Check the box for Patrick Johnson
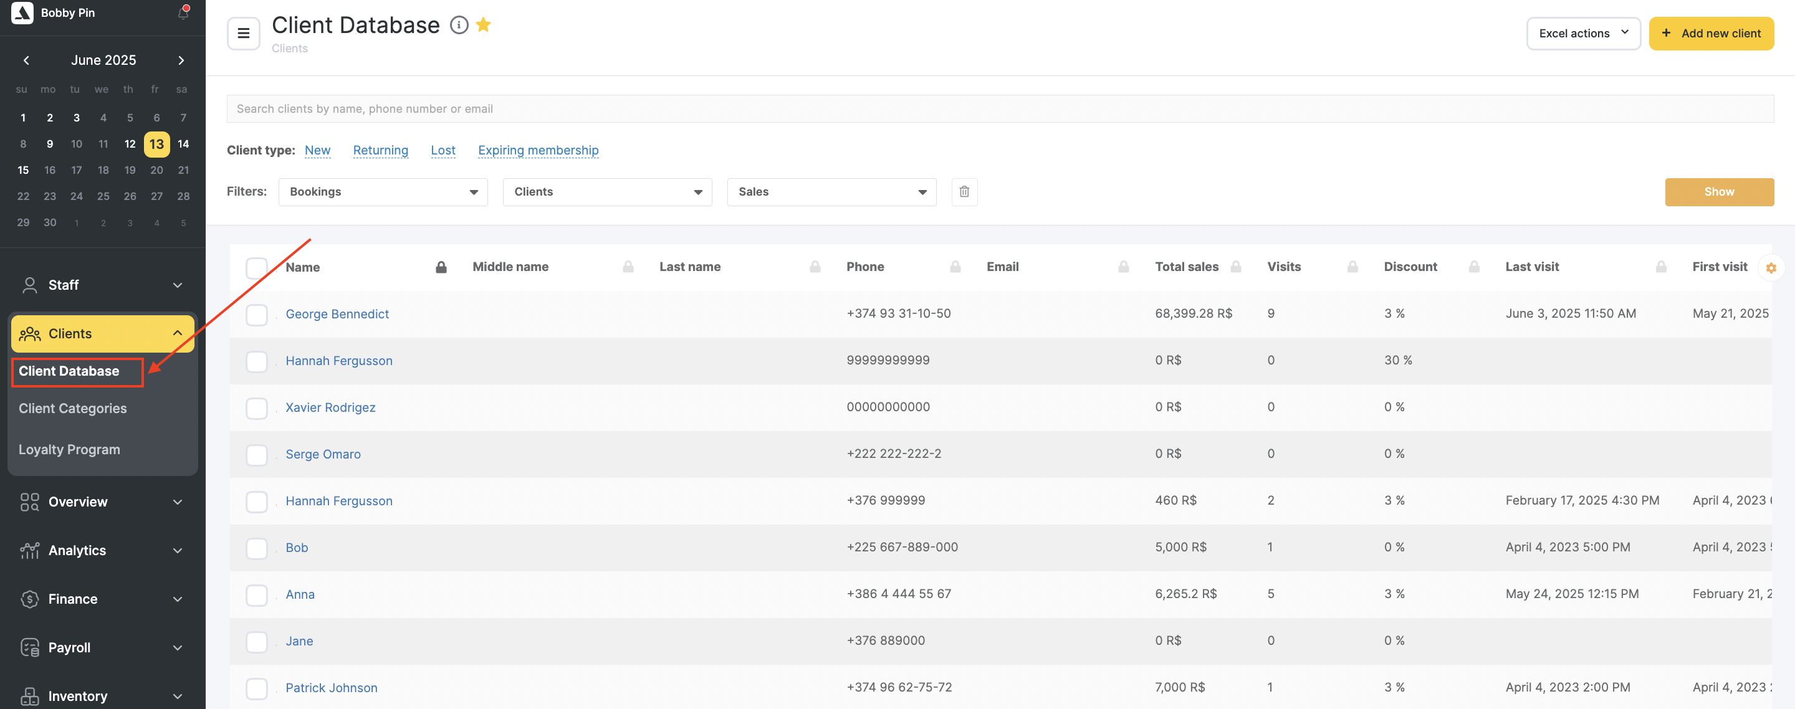Viewport: 1795px width, 709px height. point(256,688)
